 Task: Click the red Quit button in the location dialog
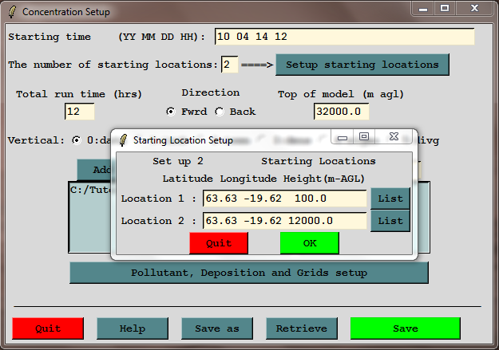coord(219,243)
